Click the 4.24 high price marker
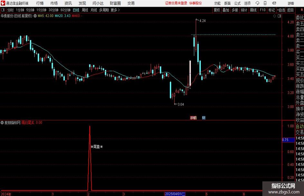Screen dimensions: 304x196 tap(202, 21)
